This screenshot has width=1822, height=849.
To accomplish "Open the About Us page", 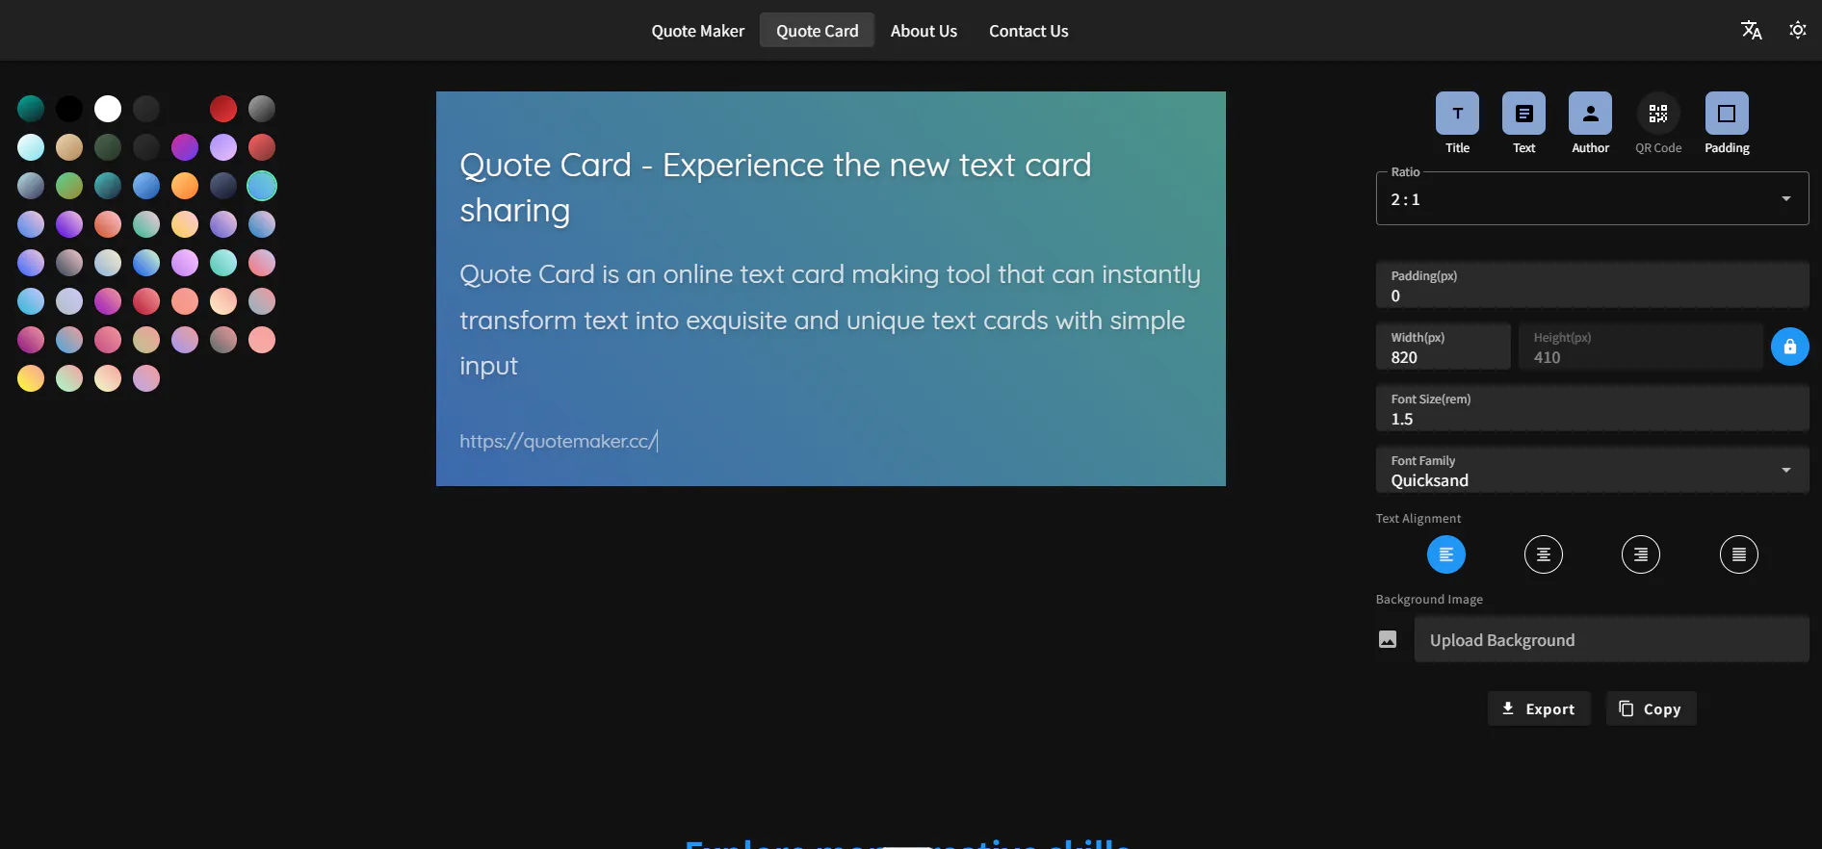I will (x=924, y=31).
